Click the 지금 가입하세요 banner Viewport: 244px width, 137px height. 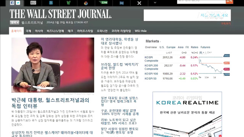point(187,15)
